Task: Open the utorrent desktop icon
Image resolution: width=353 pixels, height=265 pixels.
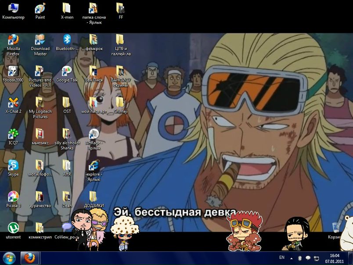Action: (13, 228)
